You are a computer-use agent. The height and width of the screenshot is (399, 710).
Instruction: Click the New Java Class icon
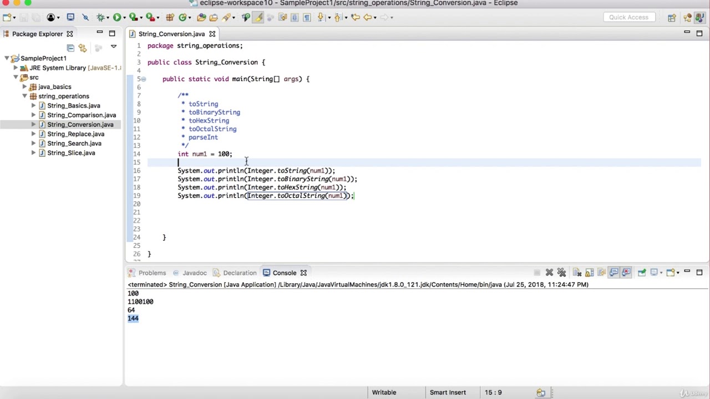[x=182, y=17]
